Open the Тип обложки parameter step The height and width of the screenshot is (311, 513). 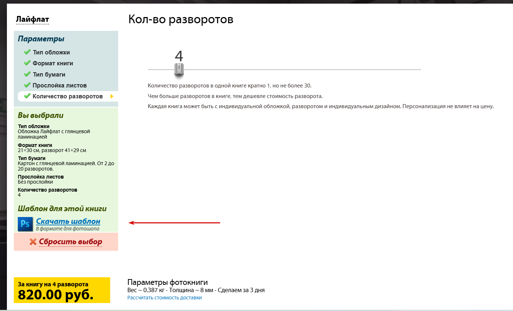(51, 52)
